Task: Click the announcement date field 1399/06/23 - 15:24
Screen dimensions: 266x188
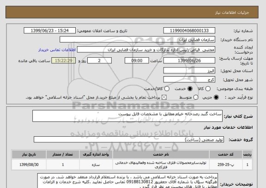Action: 50,30
